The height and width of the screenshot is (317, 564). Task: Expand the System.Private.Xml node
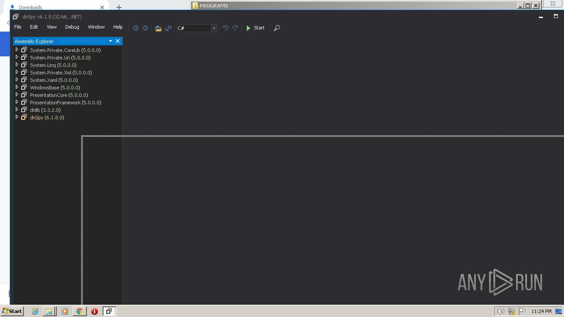point(17,72)
